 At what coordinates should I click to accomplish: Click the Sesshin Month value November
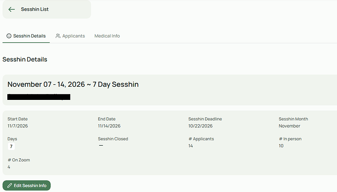289,126
